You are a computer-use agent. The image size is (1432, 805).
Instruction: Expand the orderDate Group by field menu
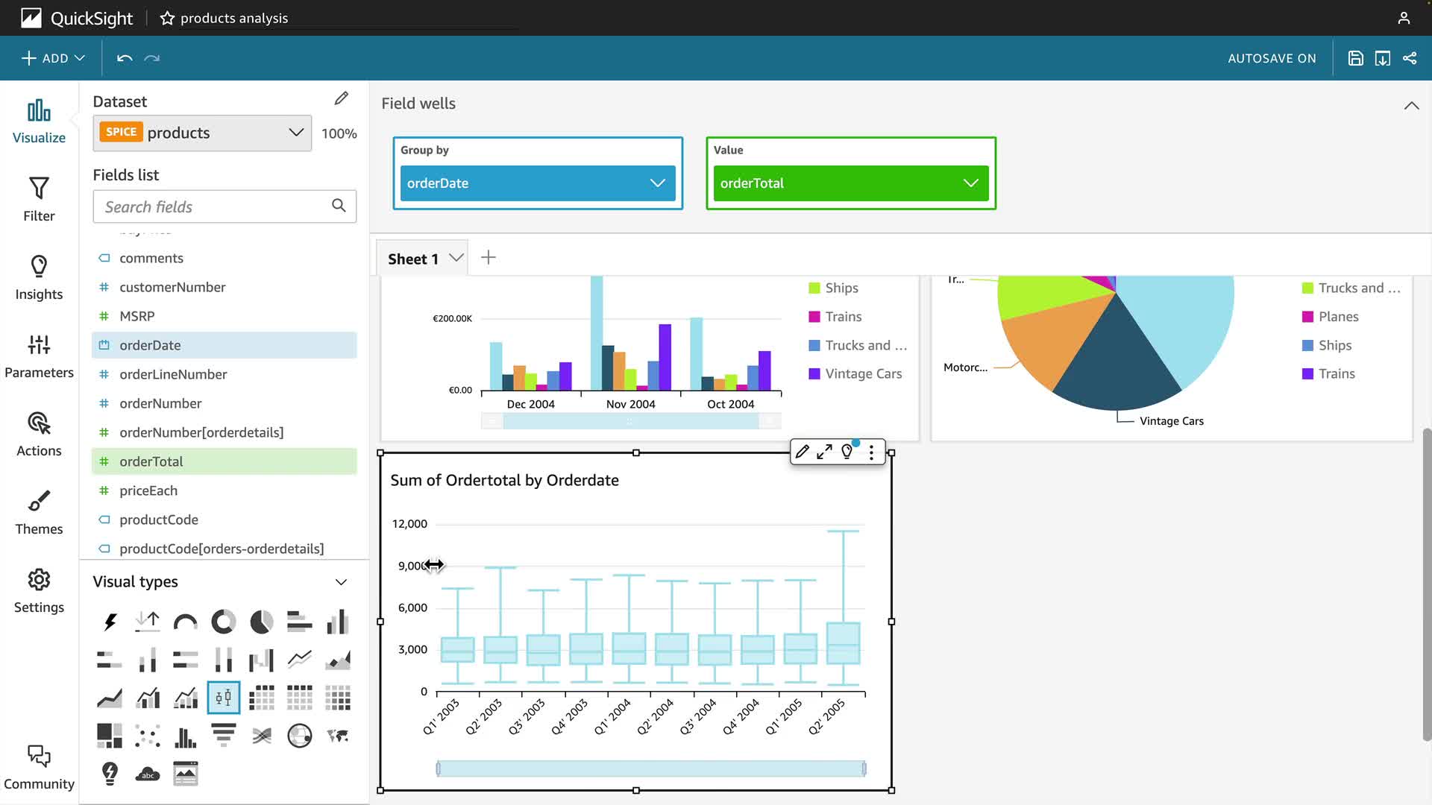pyautogui.click(x=657, y=183)
